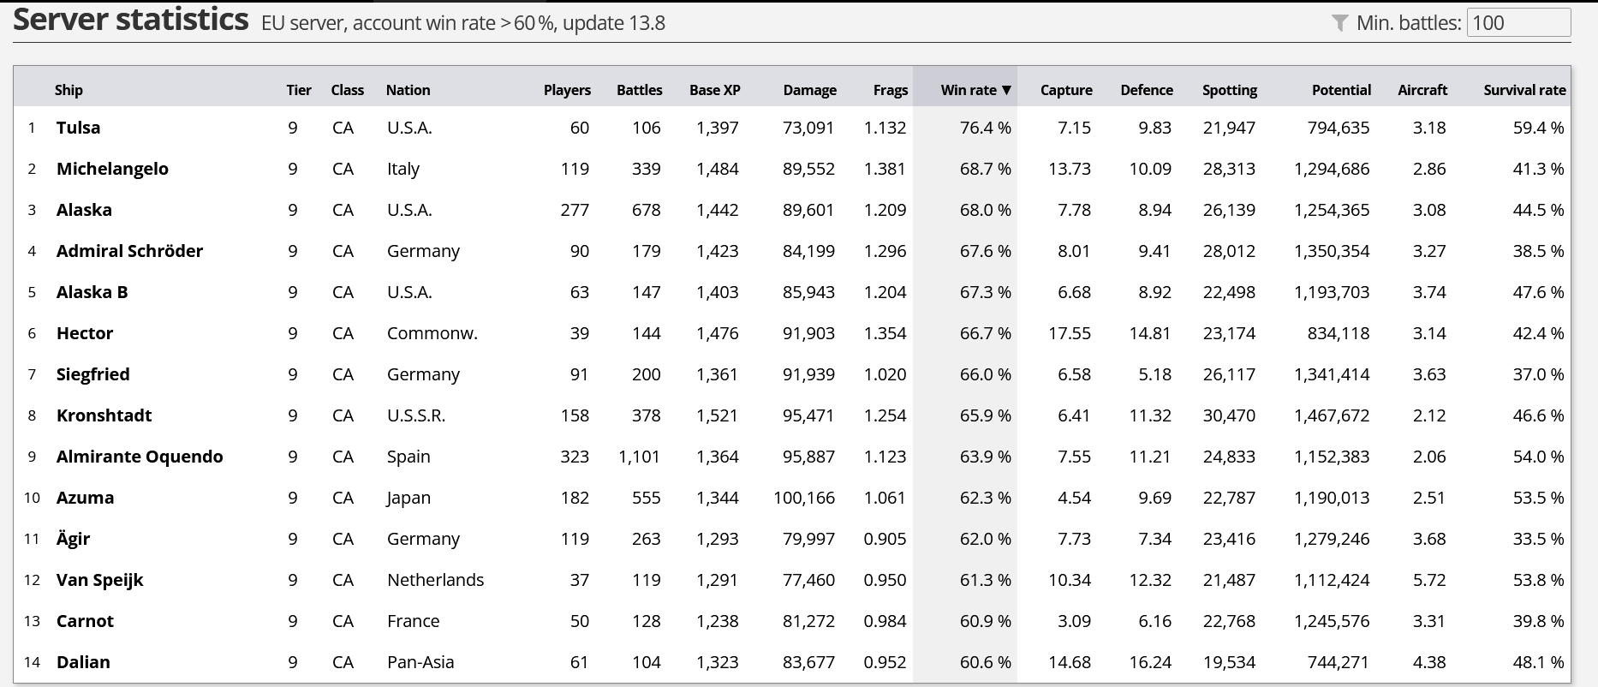Click the filter funnel icon
Viewport: 1598px width, 687px height.
point(1340,23)
